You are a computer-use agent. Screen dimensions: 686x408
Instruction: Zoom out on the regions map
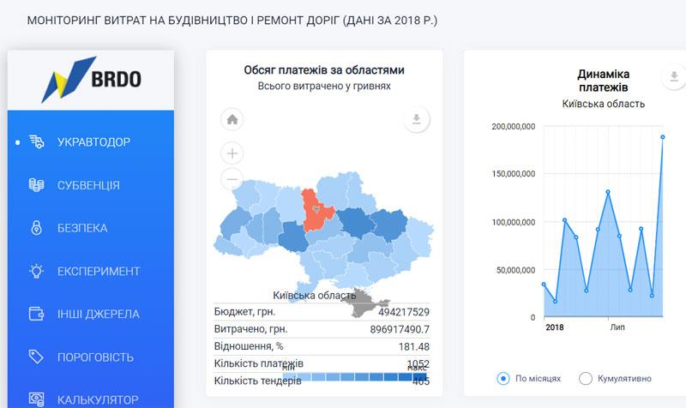tap(232, 179)
